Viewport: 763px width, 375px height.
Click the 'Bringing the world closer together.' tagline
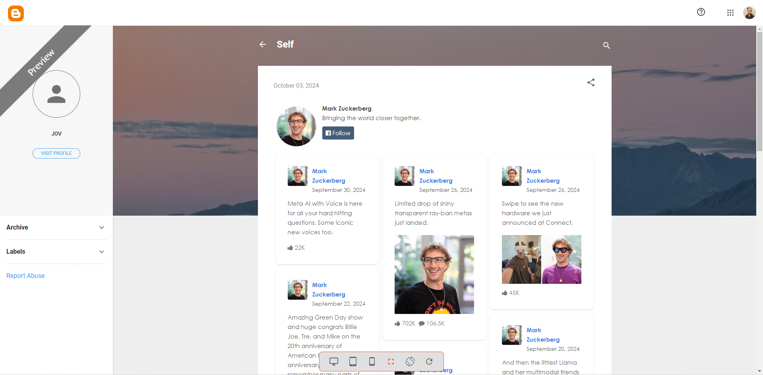[371, 118]
